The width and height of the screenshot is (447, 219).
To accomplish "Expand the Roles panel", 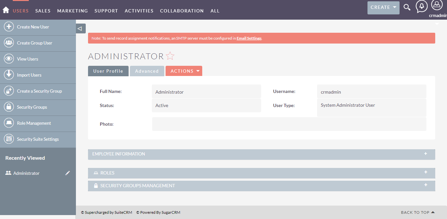I will coord(261,173).
